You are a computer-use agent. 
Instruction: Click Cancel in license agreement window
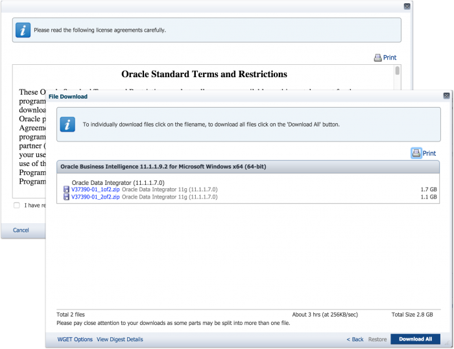pos(21,230)
